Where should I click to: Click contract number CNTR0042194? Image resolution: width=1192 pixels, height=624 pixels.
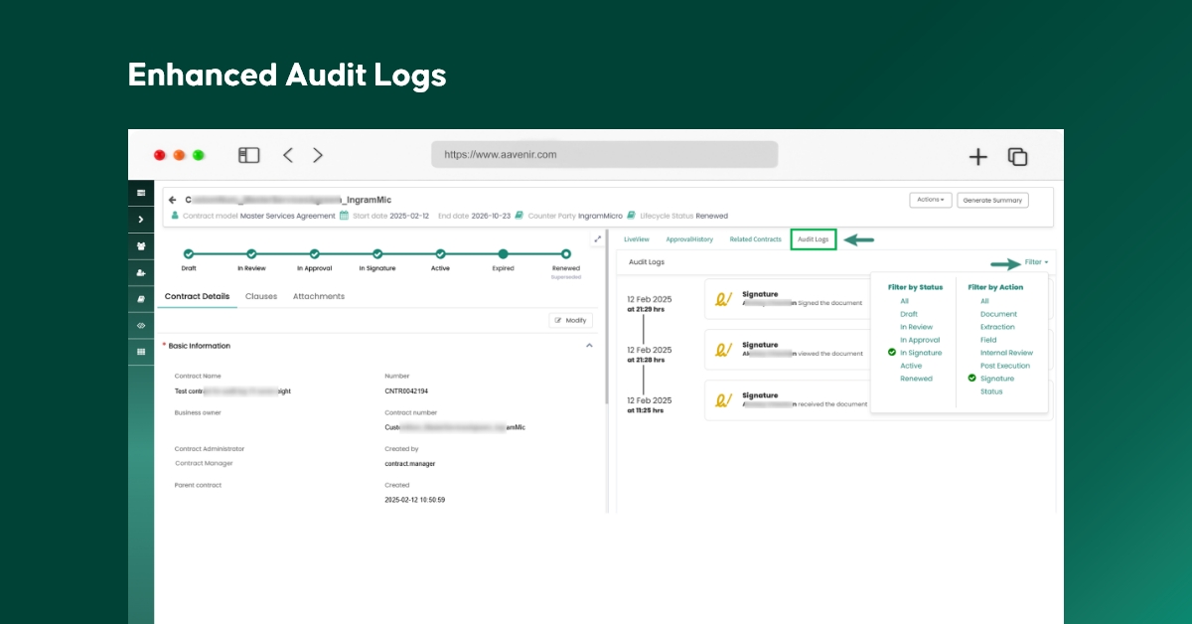click(407, 391)
